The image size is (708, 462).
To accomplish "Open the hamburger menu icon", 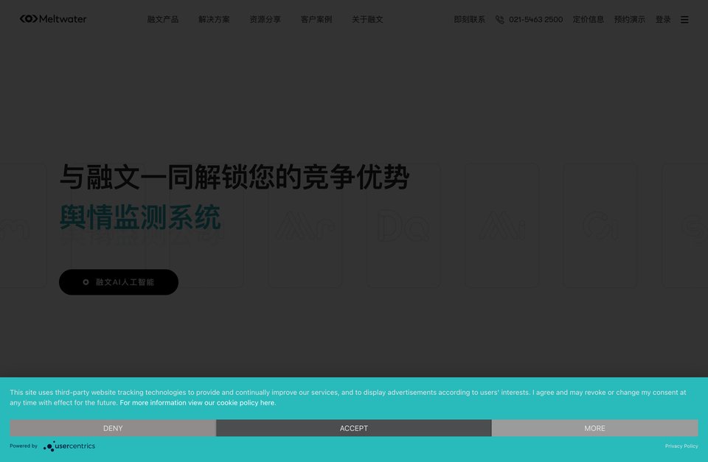I will [684, 19].
